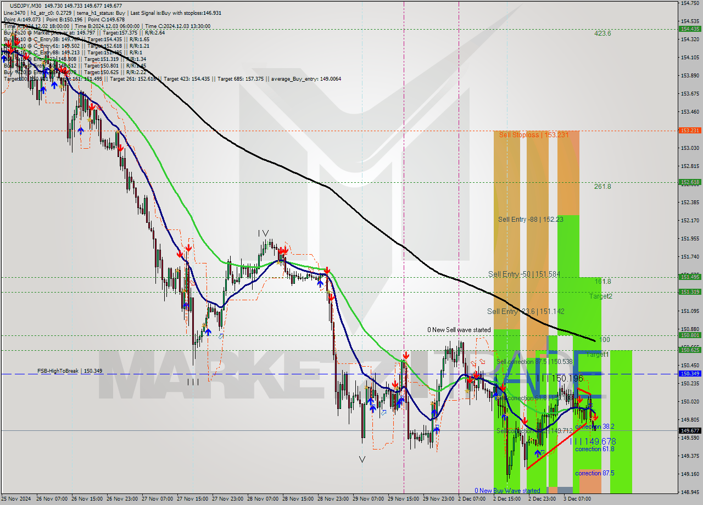703x505 pixels.
Task: Click the 423.6 Fibonacci level label
Action: [602, 33]
